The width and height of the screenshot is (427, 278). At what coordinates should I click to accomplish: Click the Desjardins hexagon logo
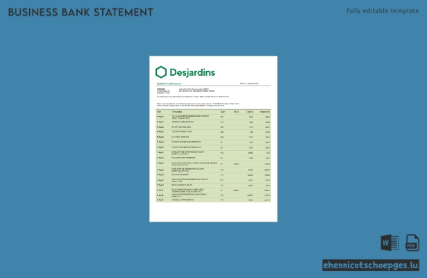[x=161, y=72]
